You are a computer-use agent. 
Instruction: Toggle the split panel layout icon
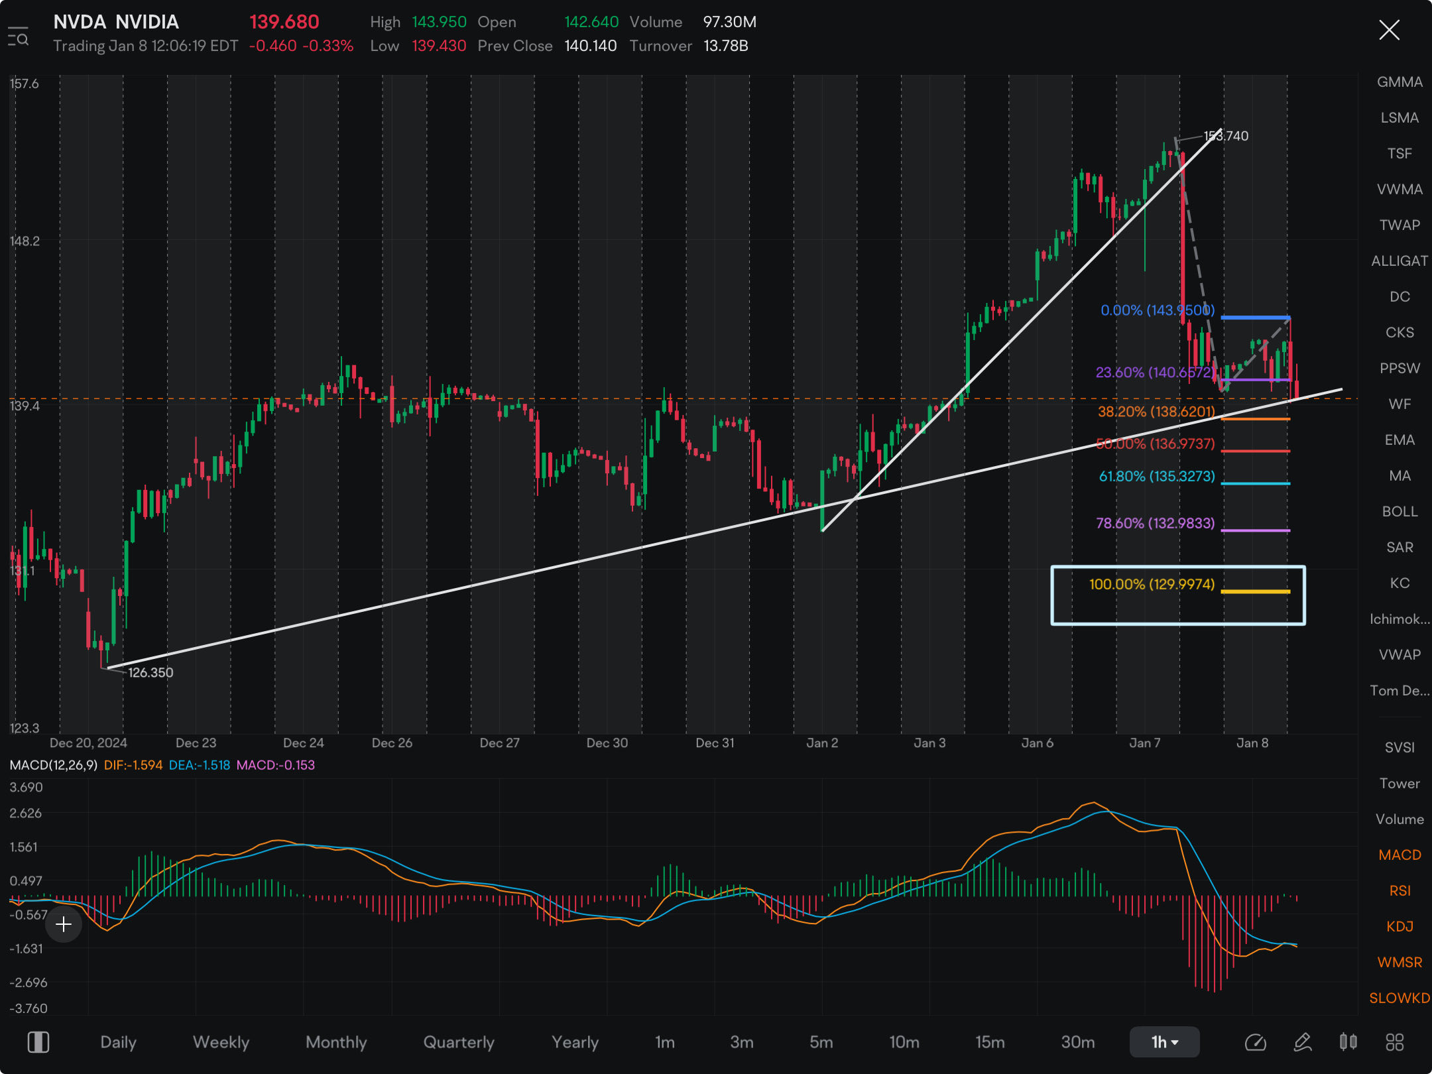click(x=38, y=1042)
